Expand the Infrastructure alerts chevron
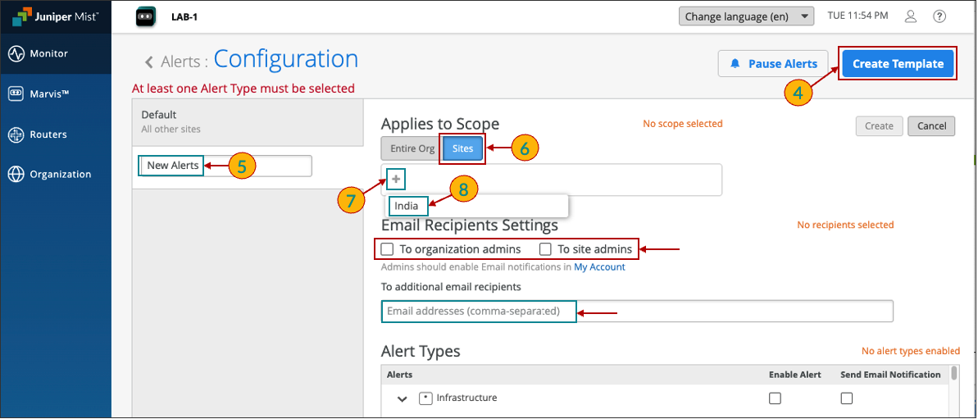Image resolution: width=978 pixels, height=419 pixels. click(x=403, y=399)
